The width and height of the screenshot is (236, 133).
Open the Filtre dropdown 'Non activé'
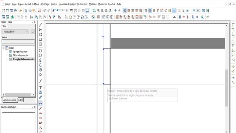tap(15, 32)
